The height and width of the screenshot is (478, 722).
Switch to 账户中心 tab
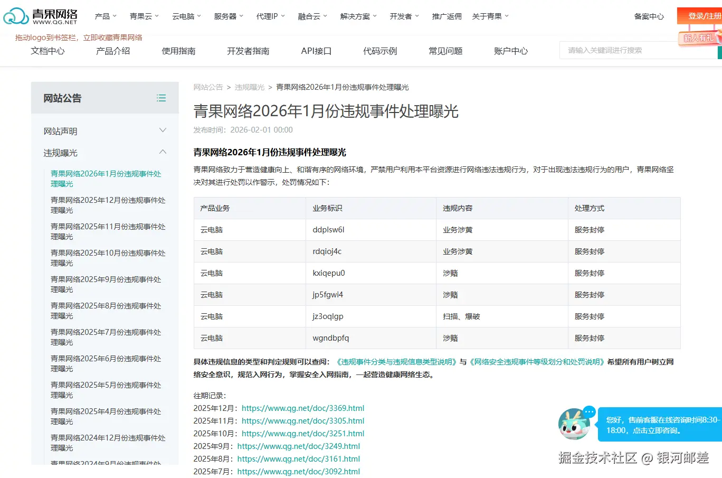[511, 51]
